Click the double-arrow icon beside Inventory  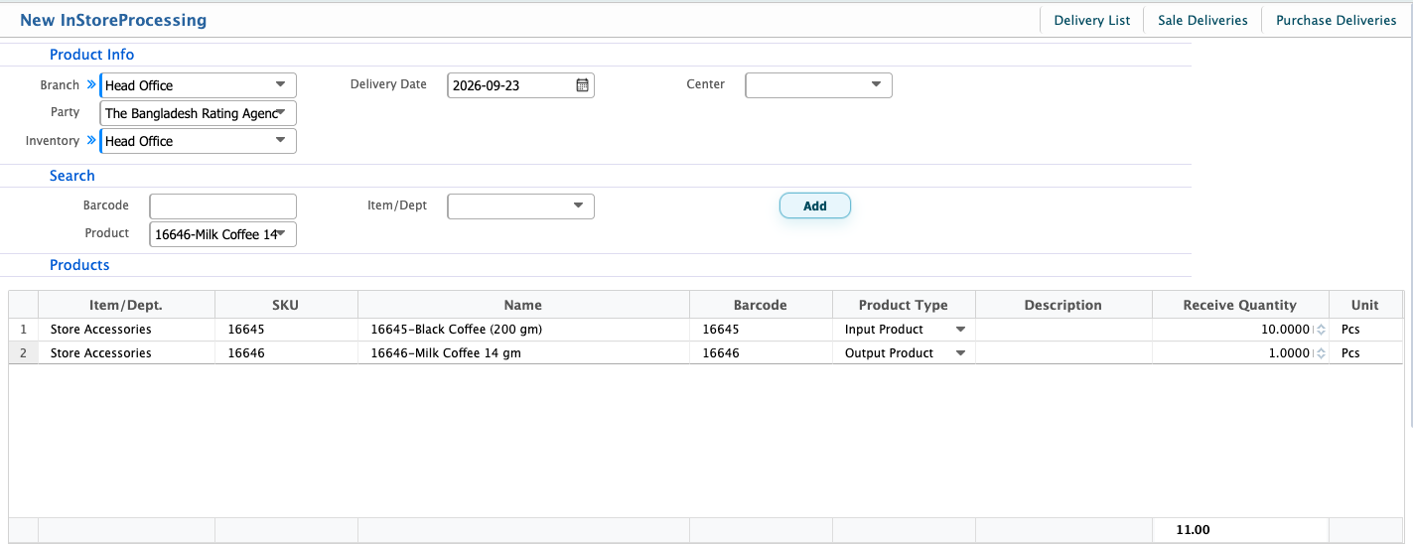coord(91,141)
